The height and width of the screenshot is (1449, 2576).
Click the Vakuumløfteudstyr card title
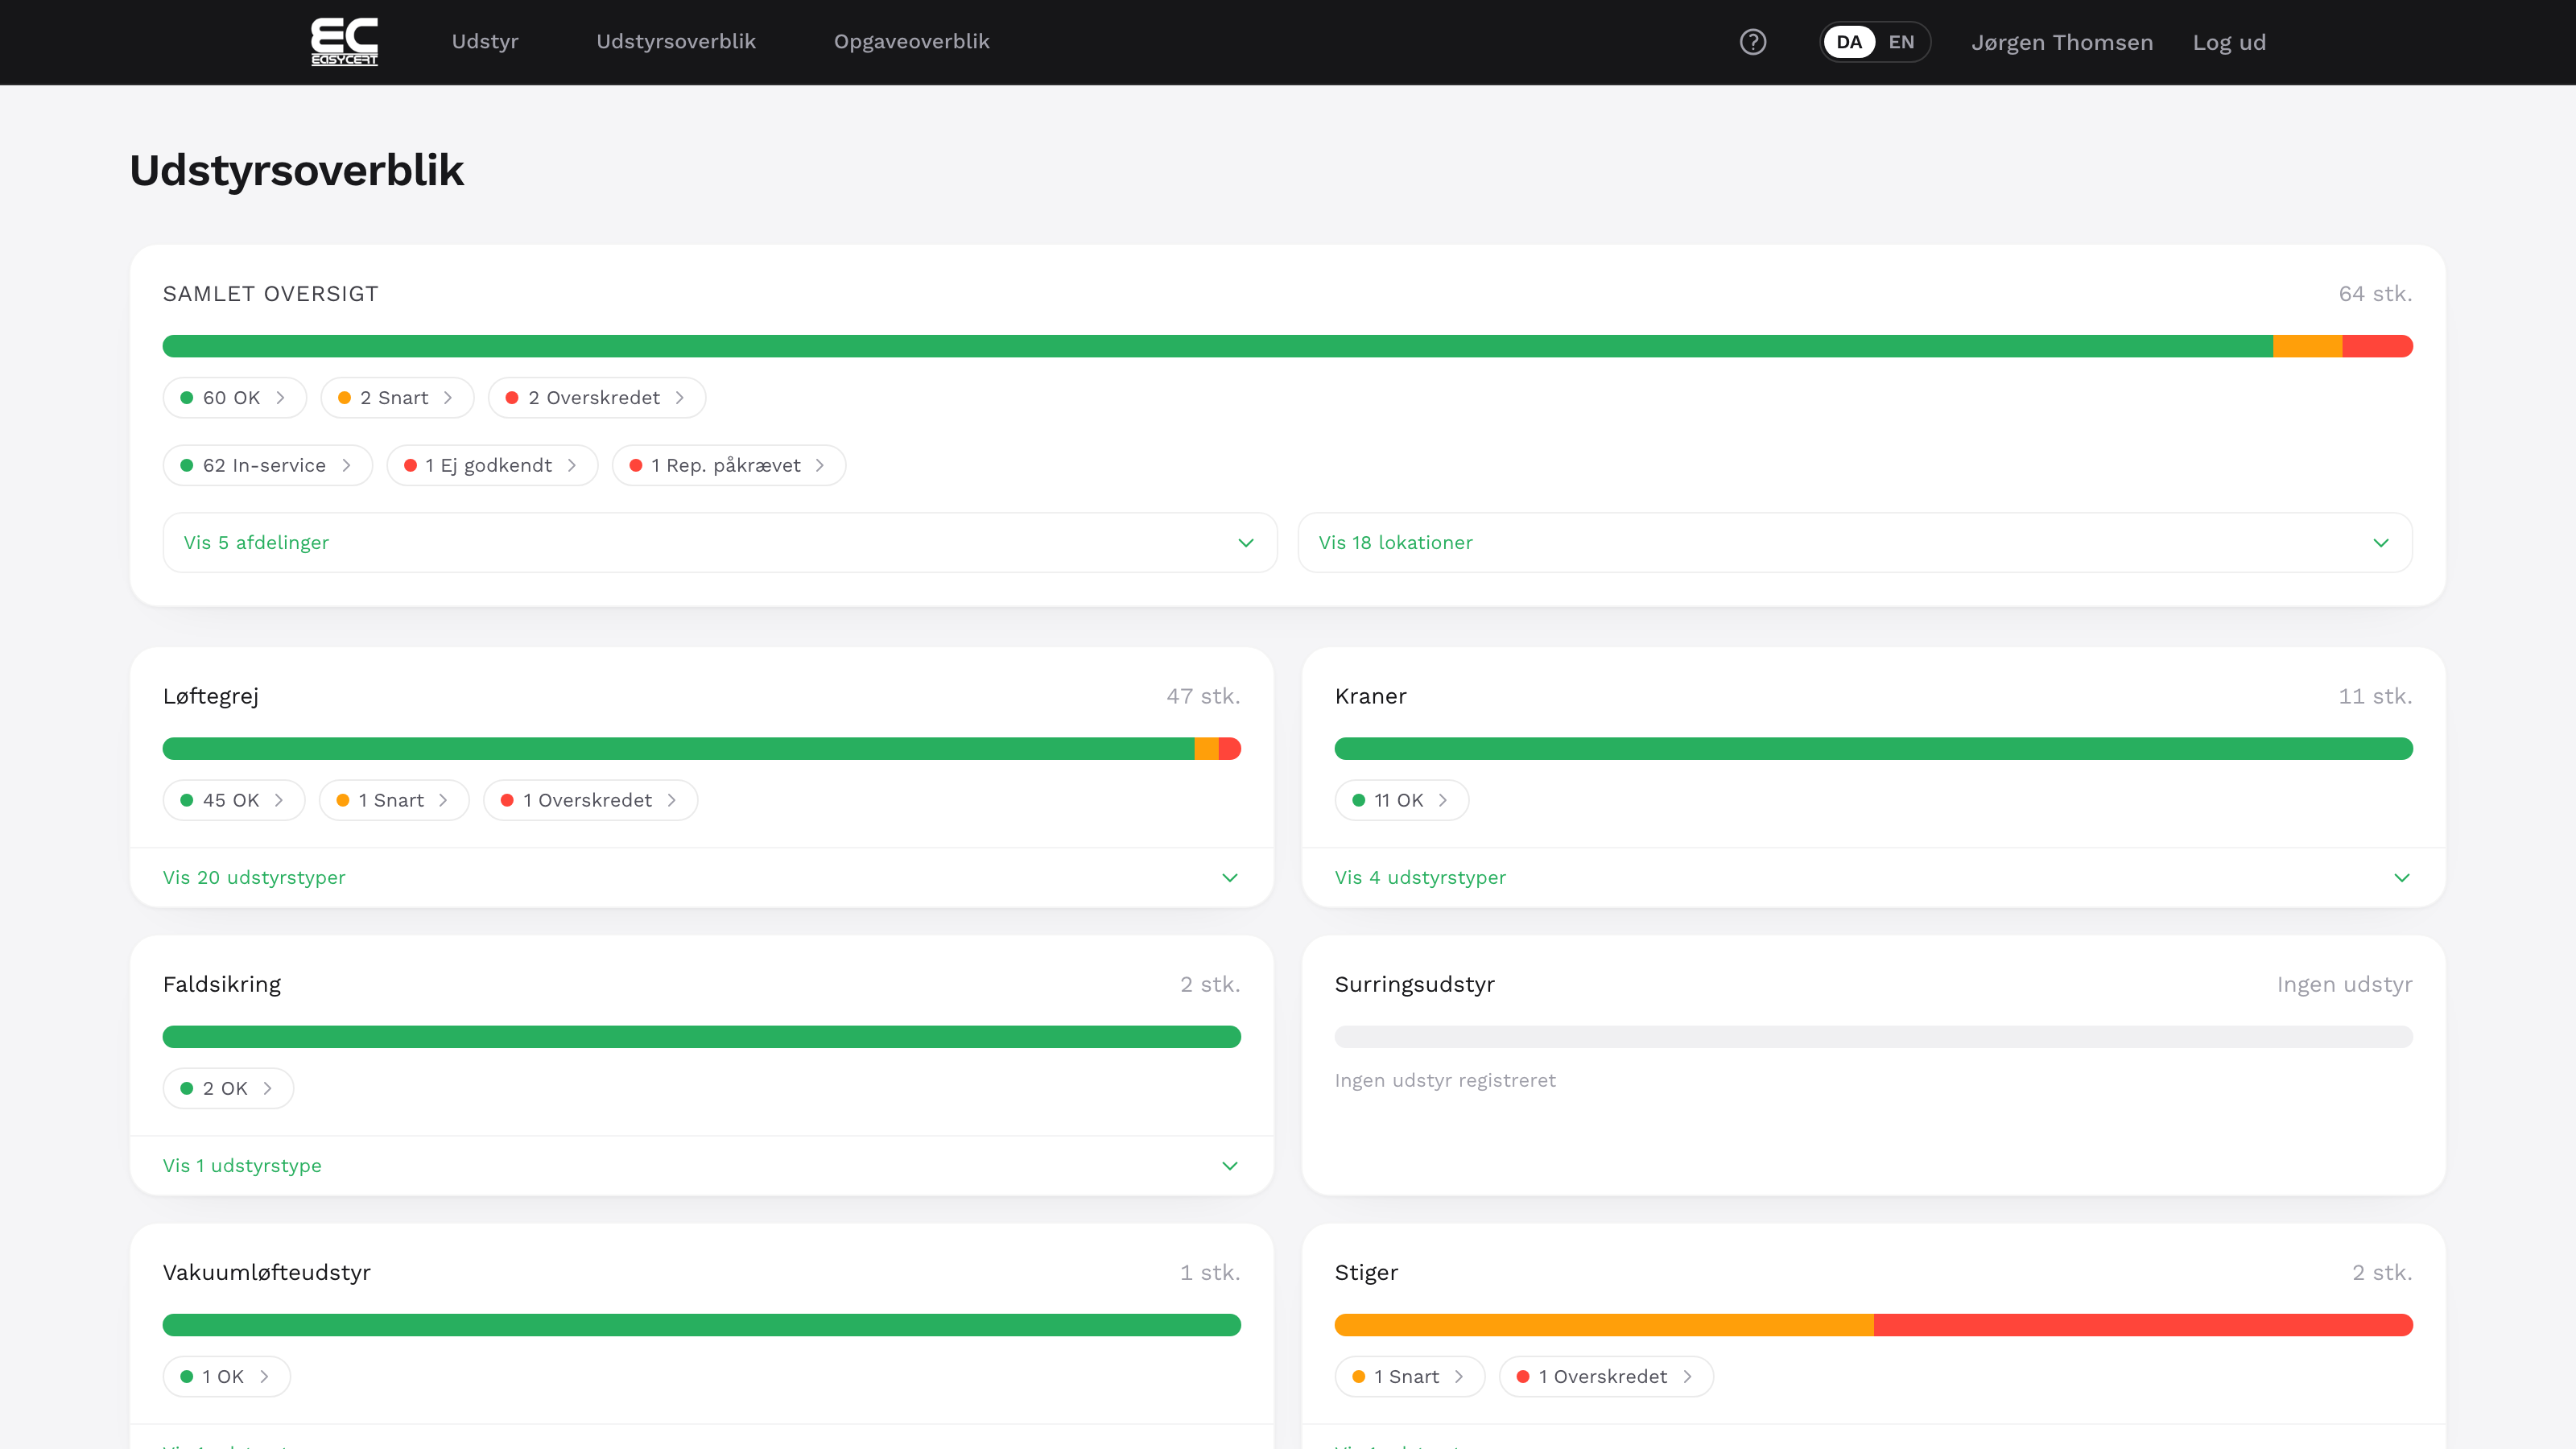(267, 1273)
